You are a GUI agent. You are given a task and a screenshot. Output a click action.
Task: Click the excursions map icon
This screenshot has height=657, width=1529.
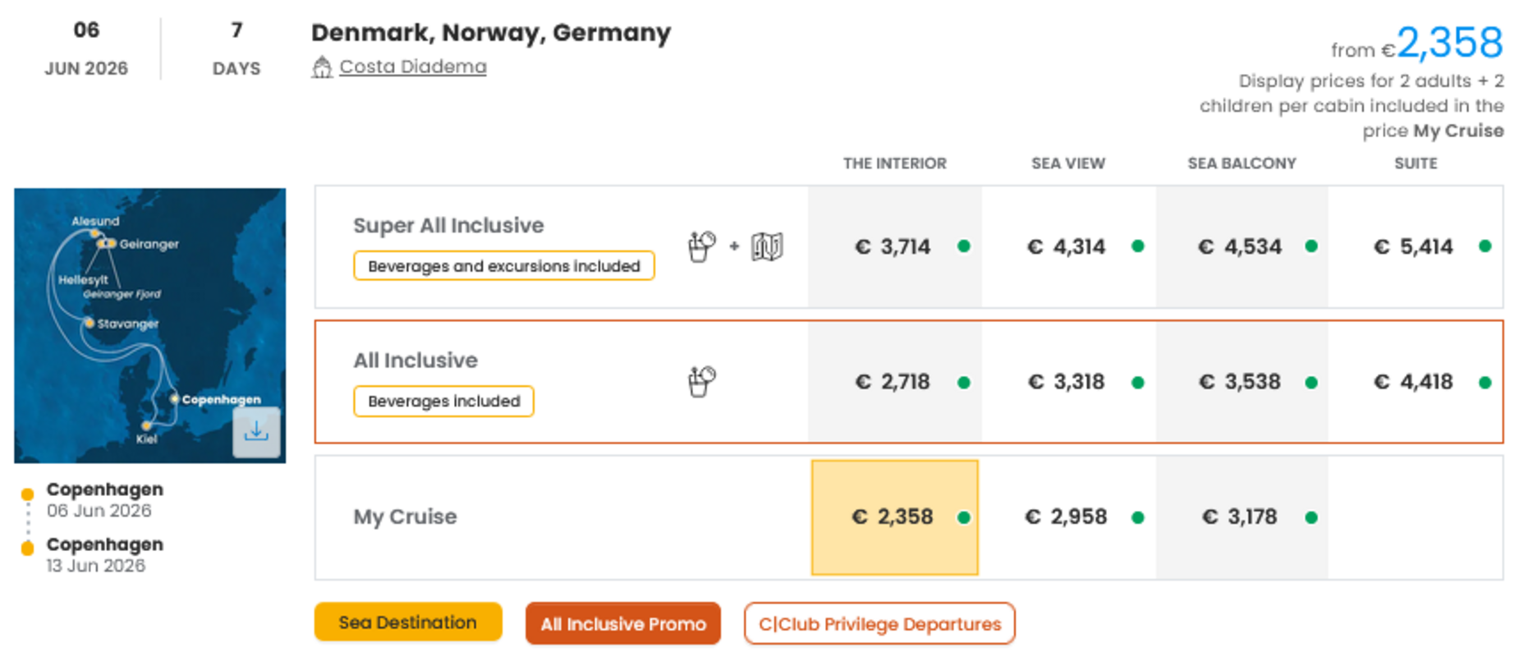click(767, 246)
